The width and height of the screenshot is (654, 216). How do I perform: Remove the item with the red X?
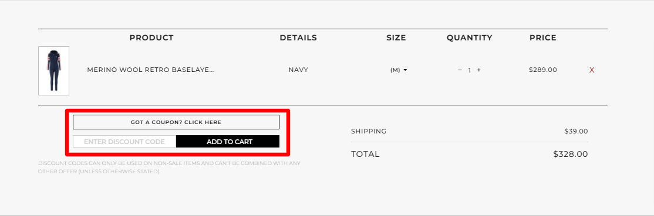pyautogui.click(x=591, y=70)
